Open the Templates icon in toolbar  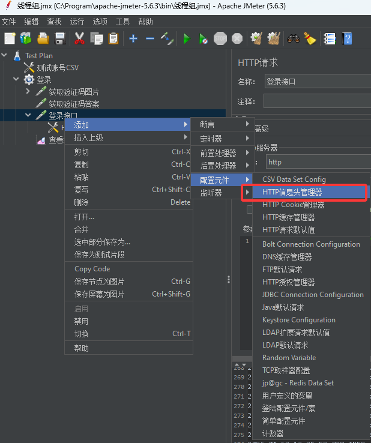tap(26, 38)
